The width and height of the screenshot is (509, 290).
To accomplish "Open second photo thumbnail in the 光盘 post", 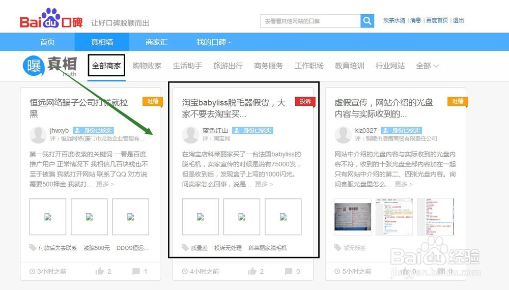I will click(x=394, y=217).
